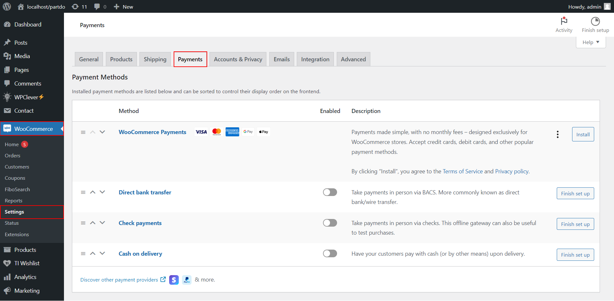Move WooCommerce Payments down
The image size is (614, 301).
coord(102,132)
